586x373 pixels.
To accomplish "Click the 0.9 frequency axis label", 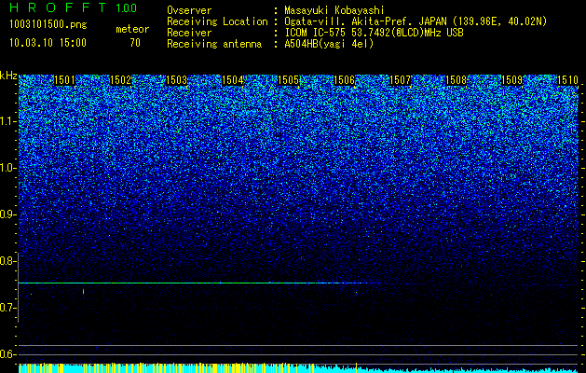I will click(x=7, y=214).
